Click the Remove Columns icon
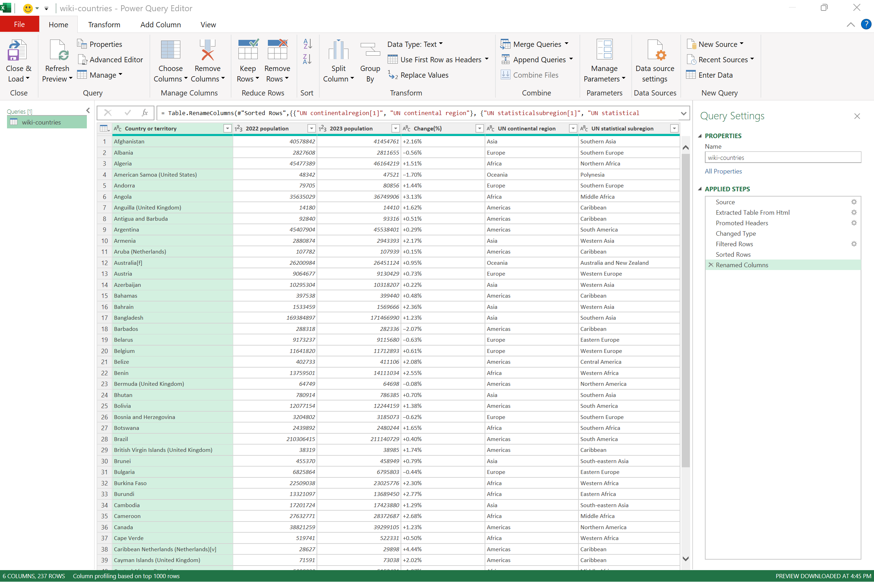874x582 pixels. (207, 50)
